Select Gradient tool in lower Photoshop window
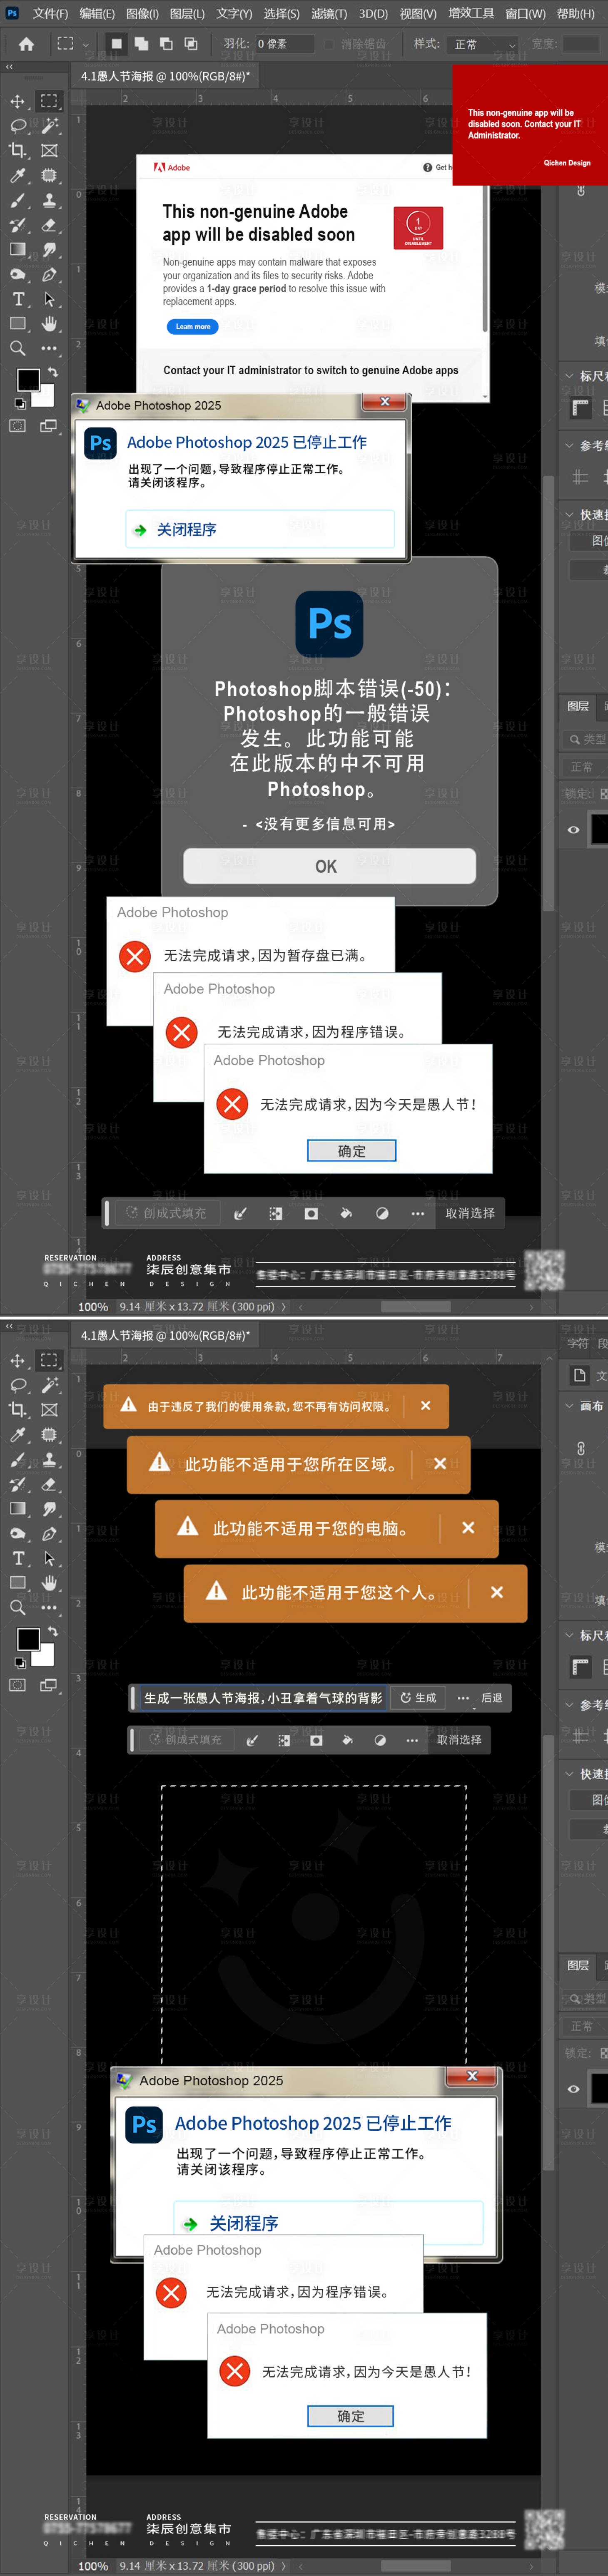The height and width of the screenshot is (2576, 608). [x=18, y=1509]
